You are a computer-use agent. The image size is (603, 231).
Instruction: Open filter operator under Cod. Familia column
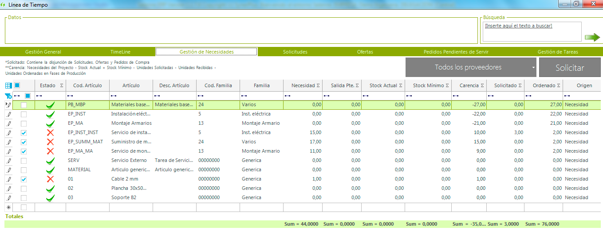(201, 96)
